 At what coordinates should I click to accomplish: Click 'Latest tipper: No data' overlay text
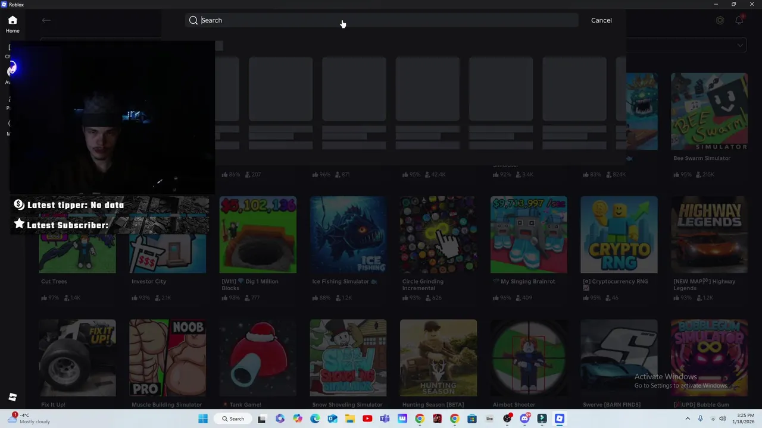[76, 205]
